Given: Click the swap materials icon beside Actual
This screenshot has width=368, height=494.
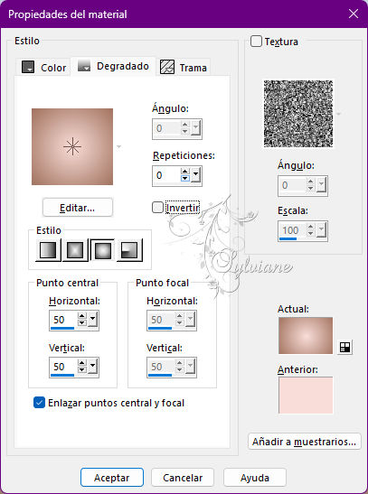Looking at the screenshot, I should pyautogui.click(x=344, y=347).
